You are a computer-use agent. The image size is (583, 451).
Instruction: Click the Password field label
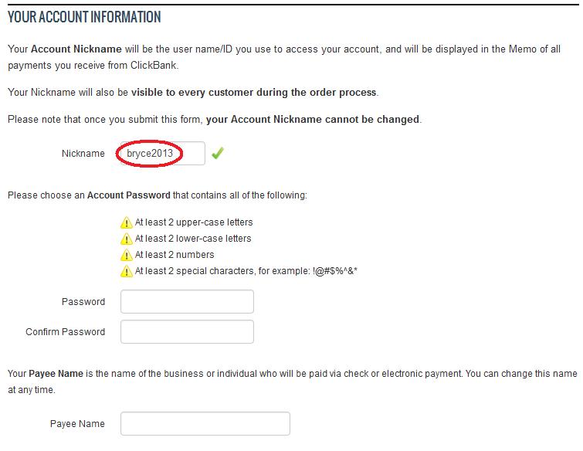[83, 301]
